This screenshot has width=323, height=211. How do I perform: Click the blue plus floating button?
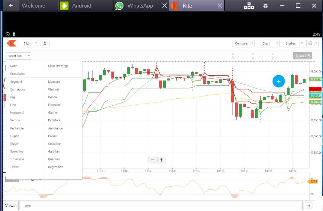click(279, 81)
